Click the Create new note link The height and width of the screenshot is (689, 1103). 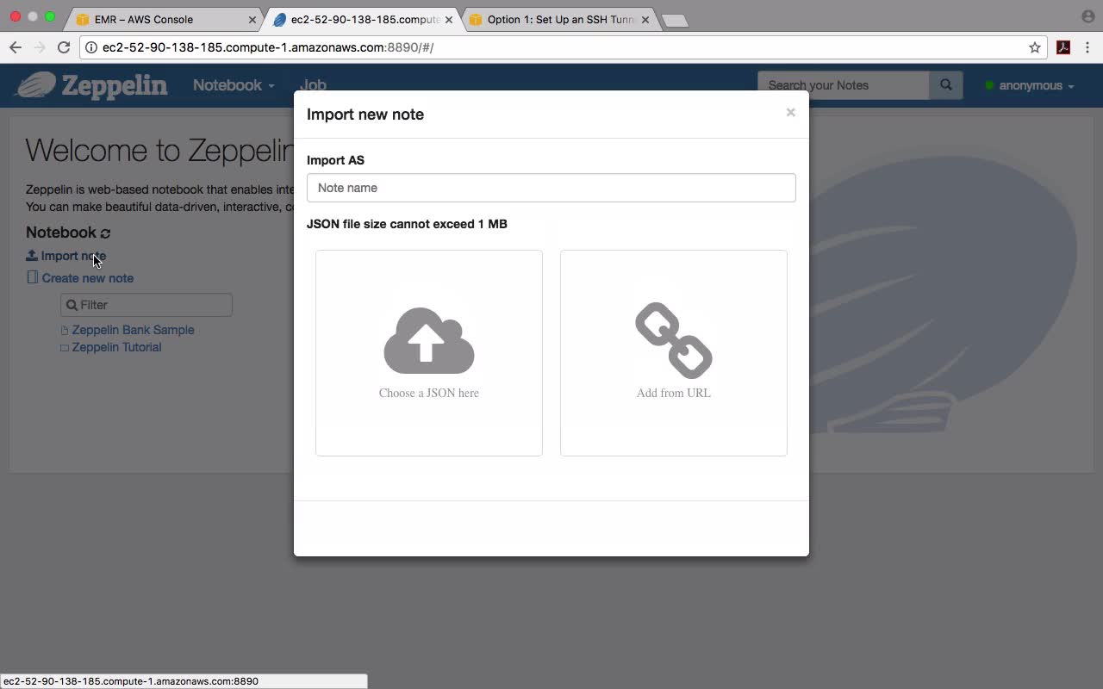[x=88, y=278]
